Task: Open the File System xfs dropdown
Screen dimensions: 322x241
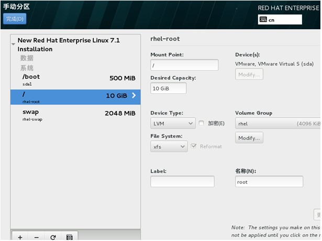Action: (169, 147)
